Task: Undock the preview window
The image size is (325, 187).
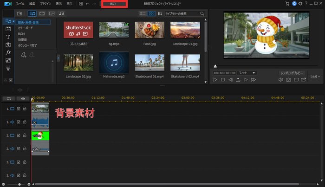Action: pos(304,80)
